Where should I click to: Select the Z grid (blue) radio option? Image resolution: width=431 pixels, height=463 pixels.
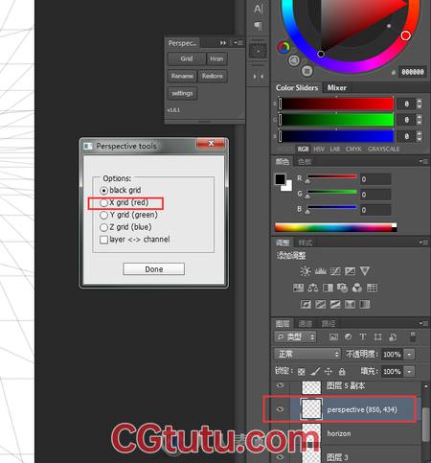tap(103, 227)
